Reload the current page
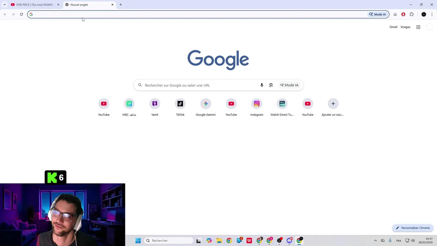Viewport: 437px width, 246px height. coord(21,14)
